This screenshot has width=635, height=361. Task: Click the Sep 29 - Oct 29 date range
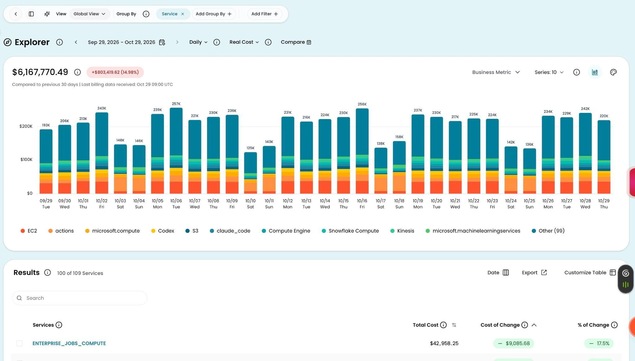(122, 42)
